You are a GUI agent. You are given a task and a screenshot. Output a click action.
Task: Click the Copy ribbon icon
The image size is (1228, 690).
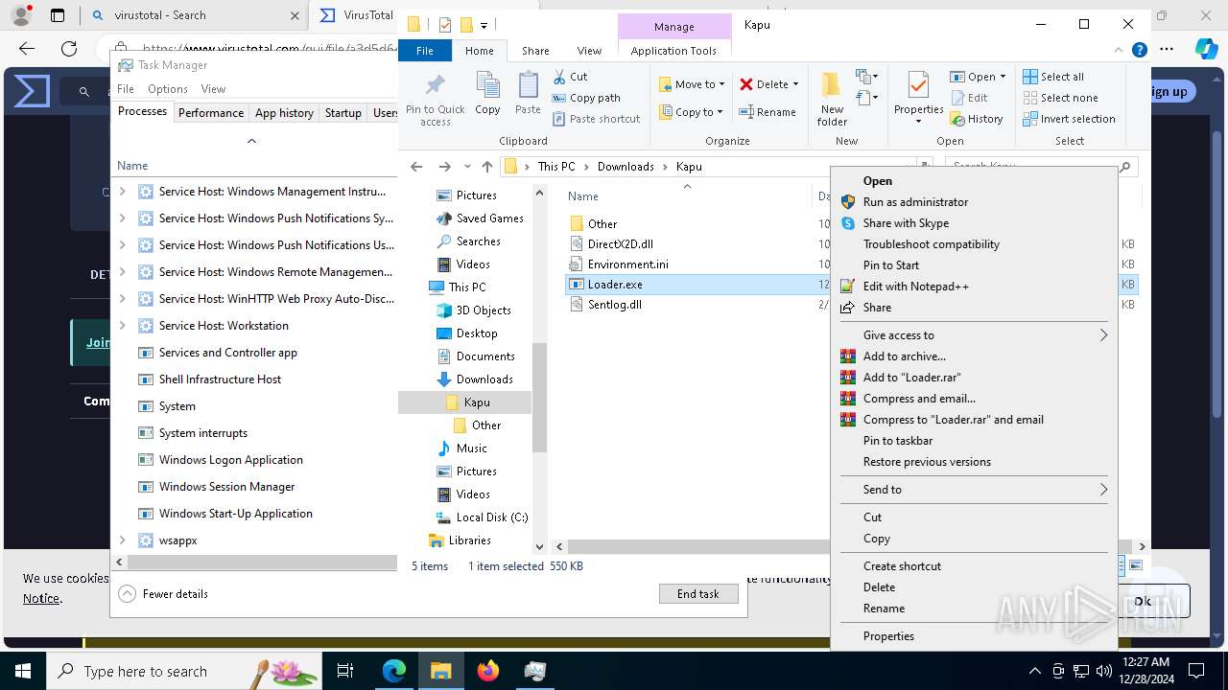coord(487,93)
